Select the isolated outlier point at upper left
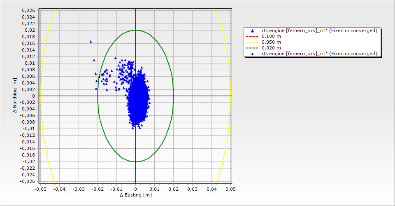 (91, 42)
